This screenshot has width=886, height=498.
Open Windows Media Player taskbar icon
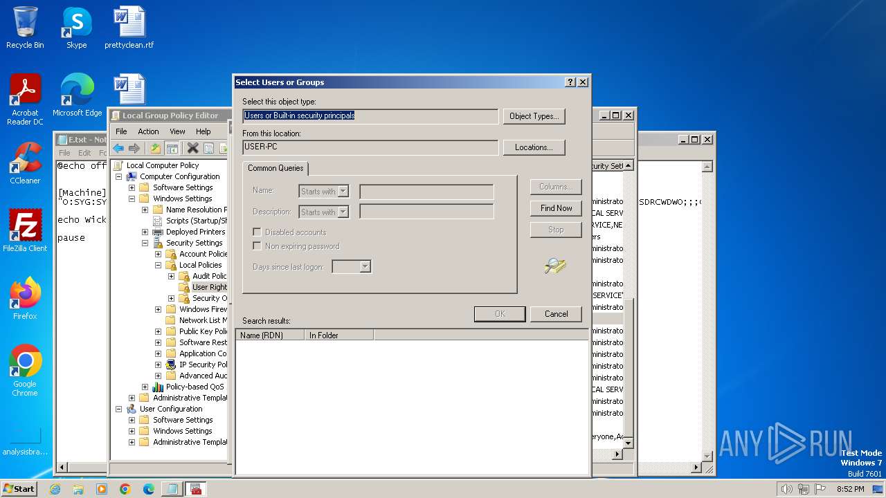[x=102, y=489]
